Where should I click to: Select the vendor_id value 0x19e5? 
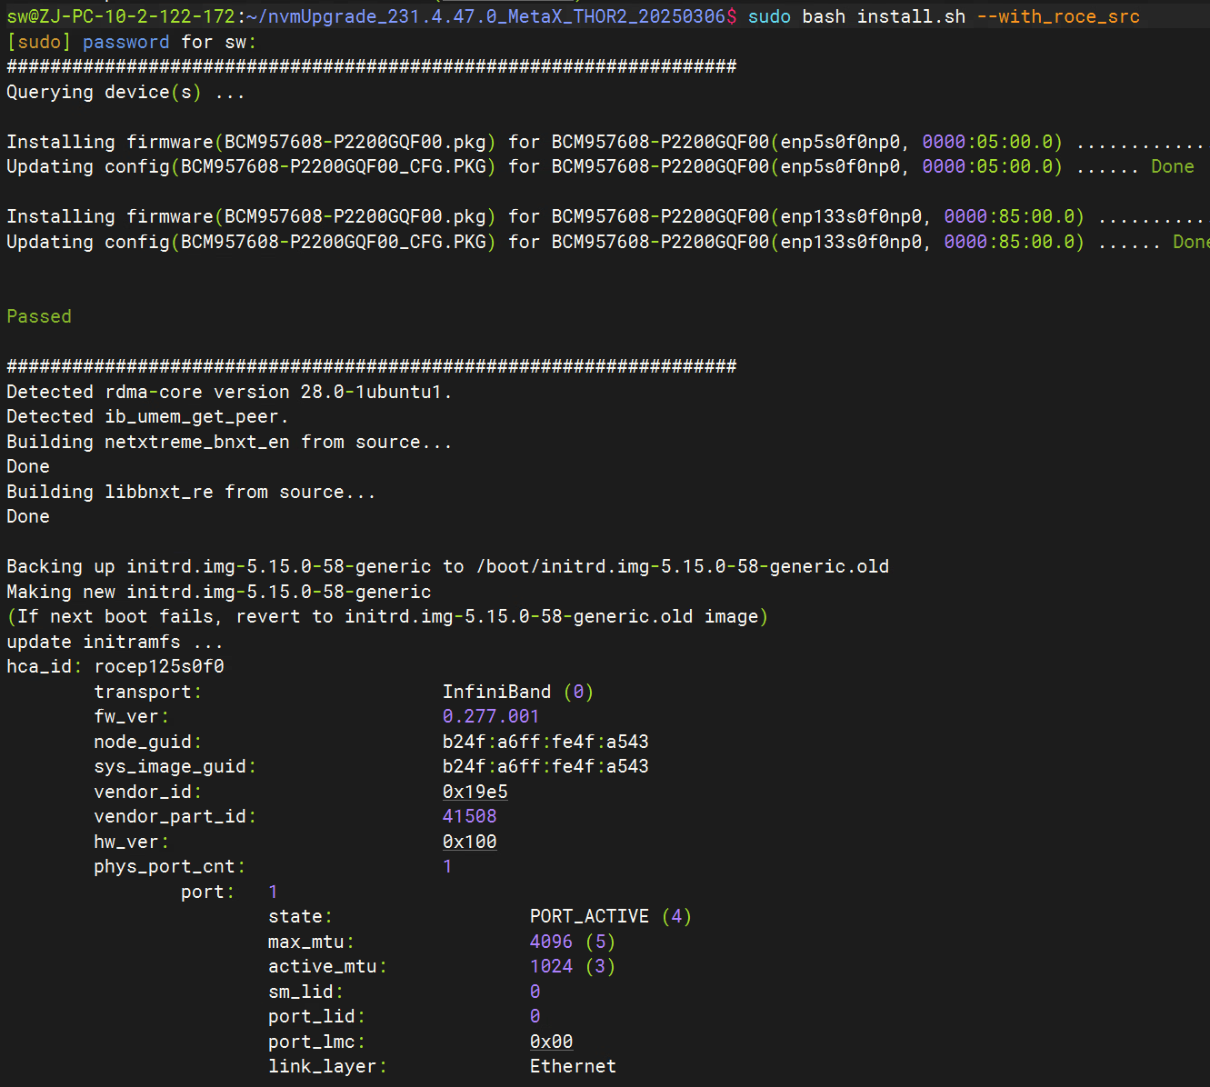point(475,792)
